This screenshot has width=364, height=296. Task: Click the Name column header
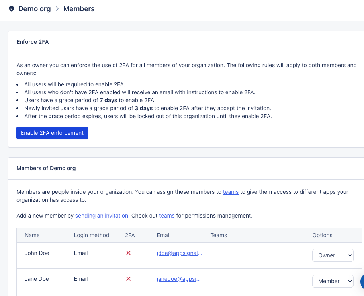[x=32, y=235]
